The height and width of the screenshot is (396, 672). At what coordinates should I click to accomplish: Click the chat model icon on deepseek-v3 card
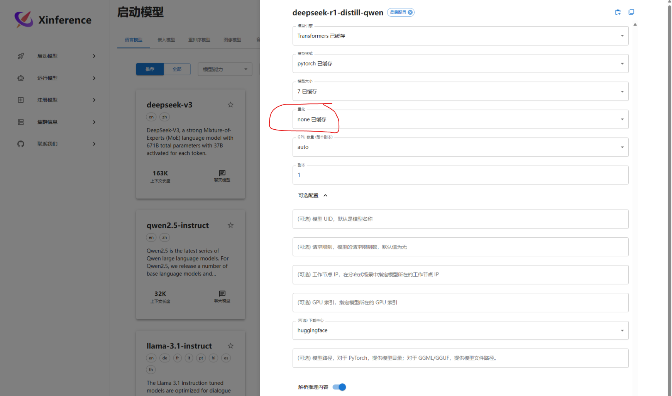click(x=222, y=173)
